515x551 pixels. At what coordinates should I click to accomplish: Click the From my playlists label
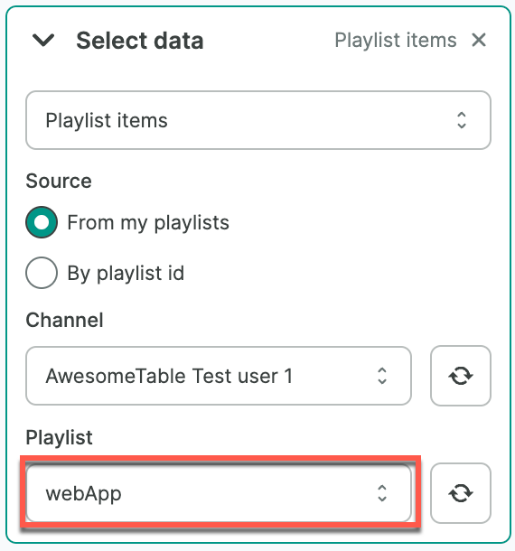click(x=148, y=223)
